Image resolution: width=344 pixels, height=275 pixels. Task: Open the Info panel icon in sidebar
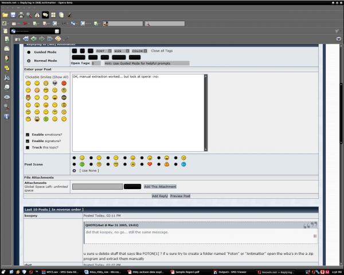(7, 116)
